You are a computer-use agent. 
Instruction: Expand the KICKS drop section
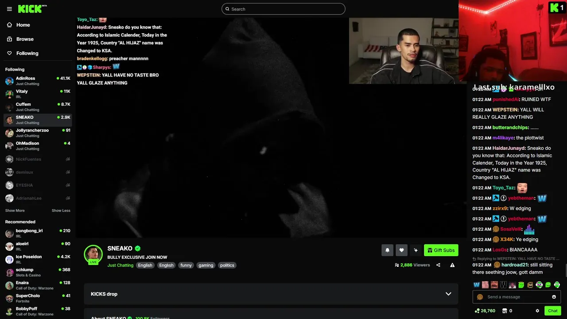pos(271,294)
